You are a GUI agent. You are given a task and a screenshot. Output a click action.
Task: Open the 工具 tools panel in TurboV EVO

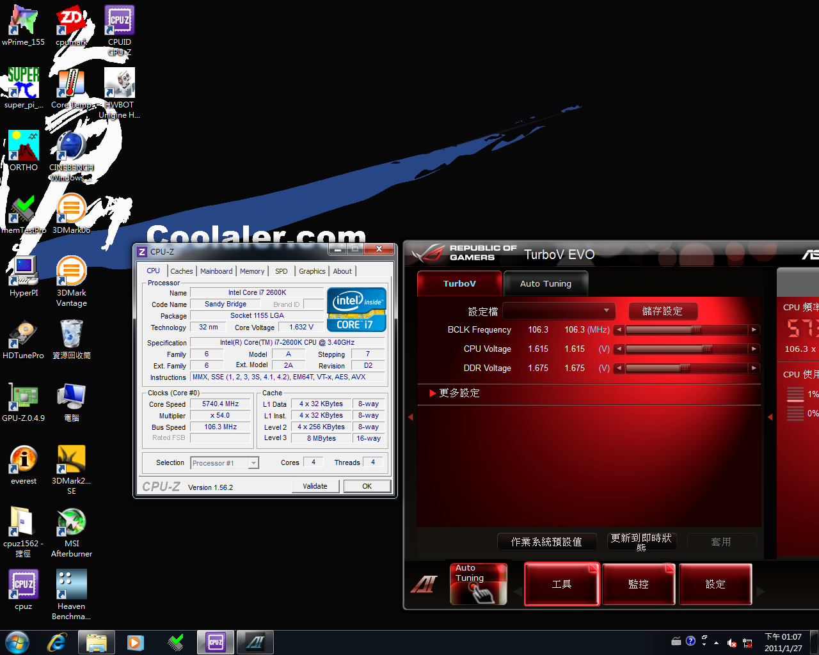click(x=562, y=584)
